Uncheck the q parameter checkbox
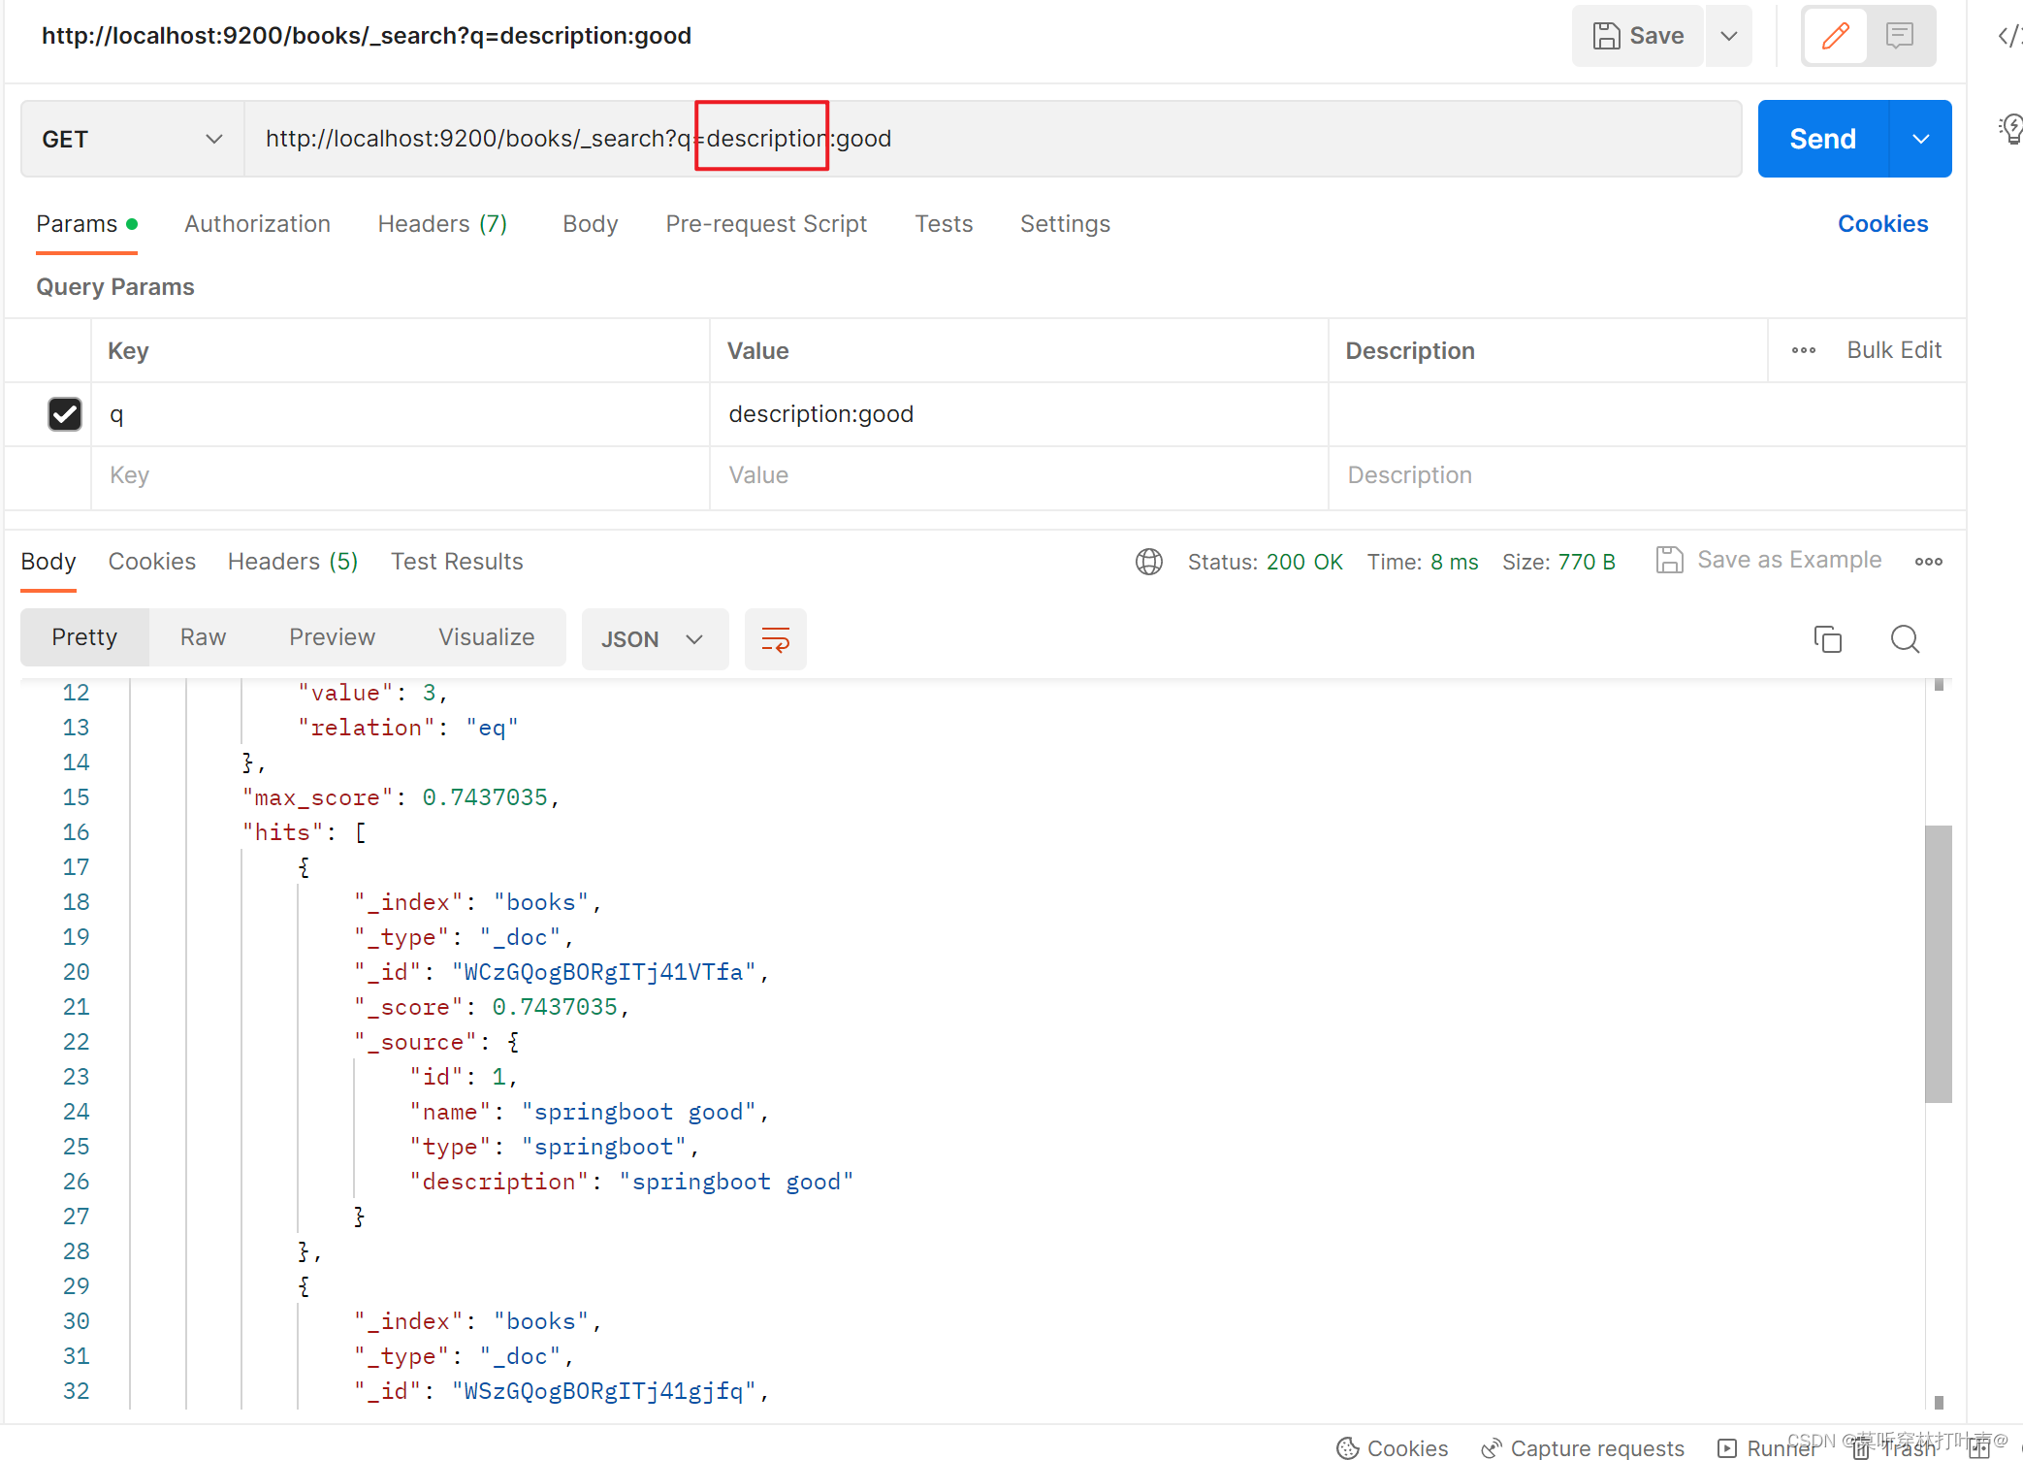 point(65,414)
